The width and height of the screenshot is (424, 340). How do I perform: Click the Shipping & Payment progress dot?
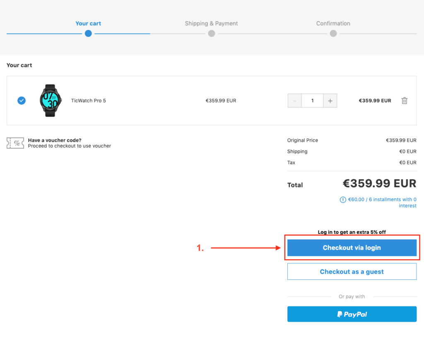click(212, 34)
